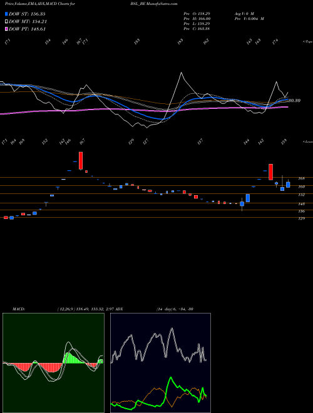Viewport: 313px width, 413px height.
Task: Click the tall red candle at left peak
Action: [x=81, y=160]
